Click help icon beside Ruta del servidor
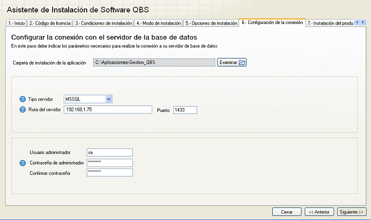The width and height of the screenshot is (371, 220). pyautogui.click(x=22, y=109)
